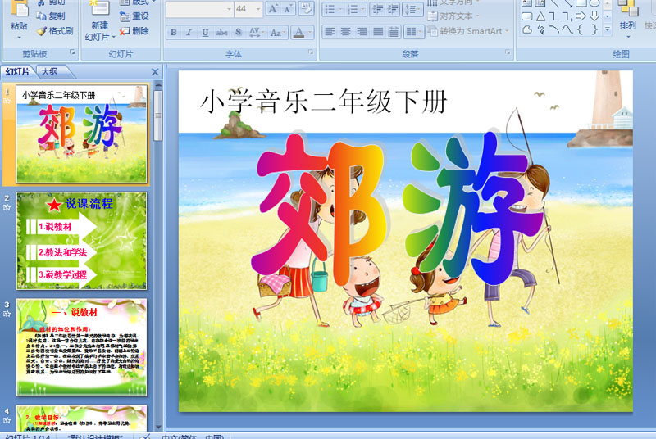Select the Triangle shape
Screen dimensions: 656x439
(x=540, y=16)
